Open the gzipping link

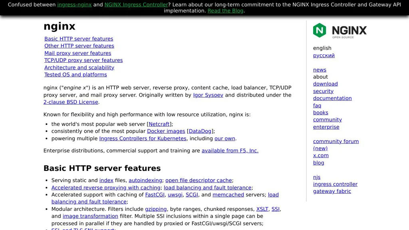(x=156, y=209)
